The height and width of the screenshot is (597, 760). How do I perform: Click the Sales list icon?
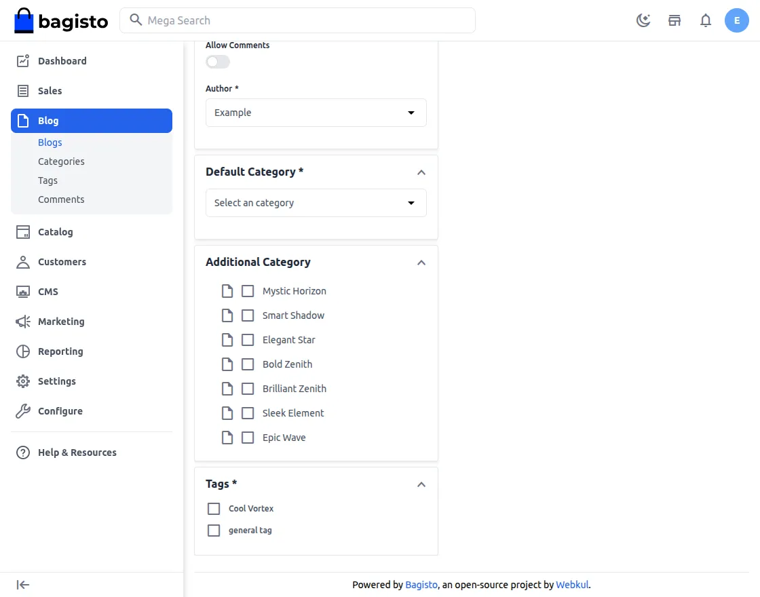[x=23, y=91]
